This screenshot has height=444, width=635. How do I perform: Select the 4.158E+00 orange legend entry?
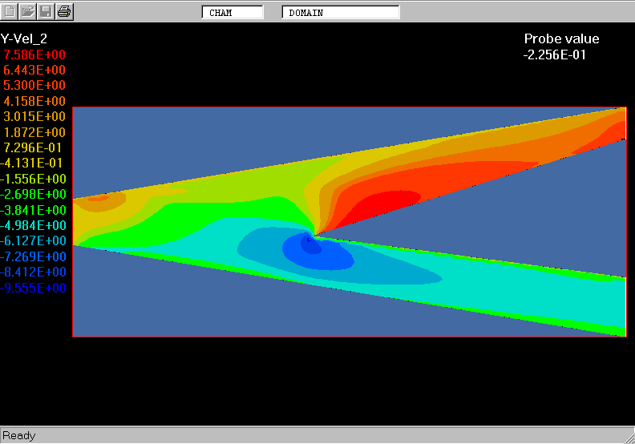point(34,101)
